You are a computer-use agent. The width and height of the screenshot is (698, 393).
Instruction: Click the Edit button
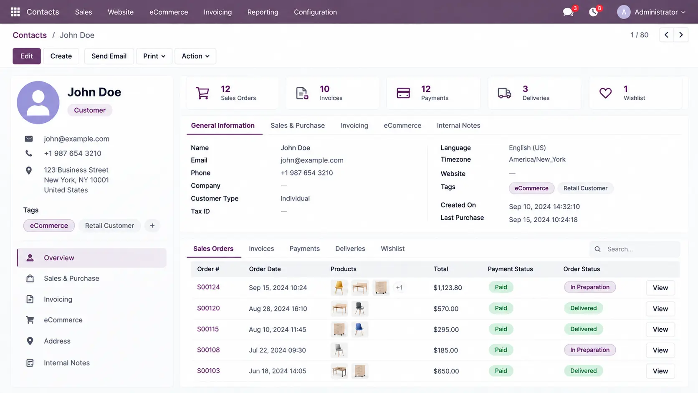(x=27, y=56)
